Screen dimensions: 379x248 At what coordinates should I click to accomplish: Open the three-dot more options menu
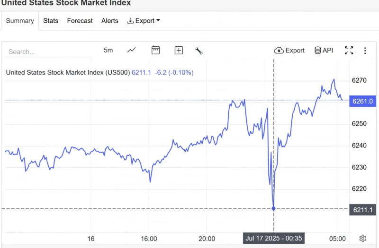(365, 51)
